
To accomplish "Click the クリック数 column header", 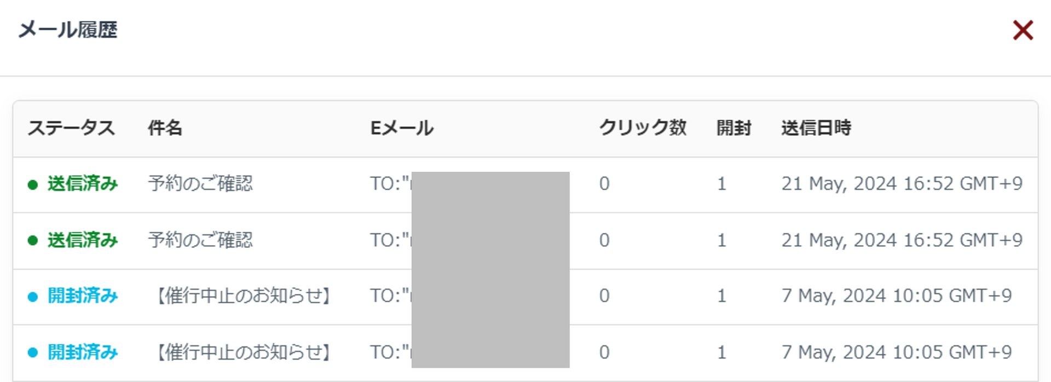I will 643,128.
